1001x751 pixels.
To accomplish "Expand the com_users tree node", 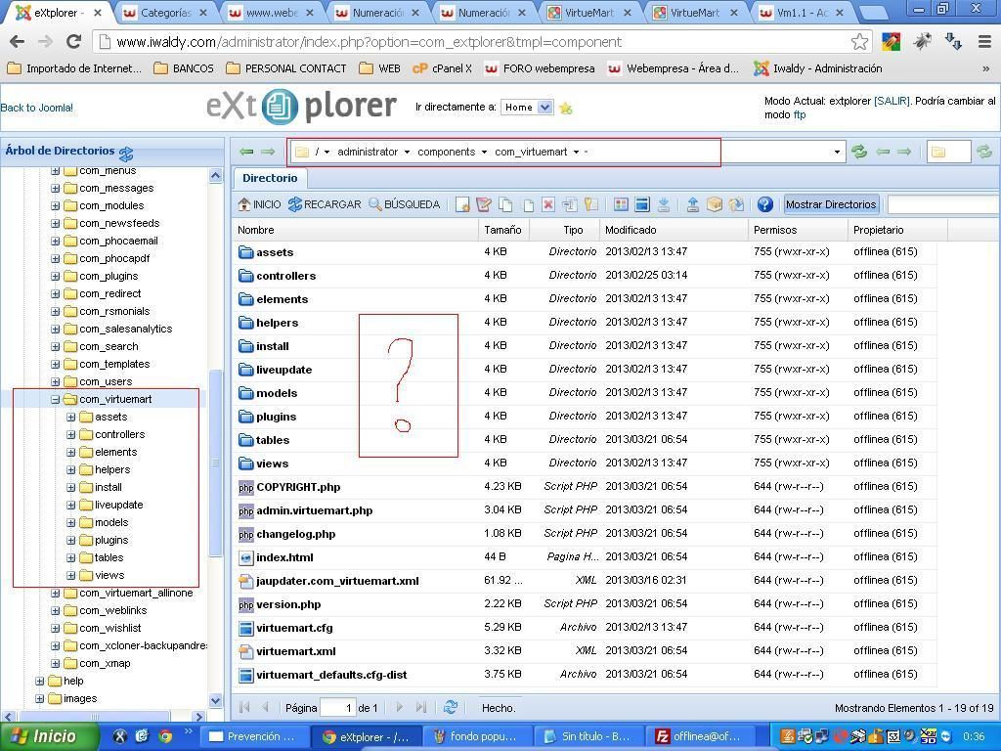I will pos(56,382).
